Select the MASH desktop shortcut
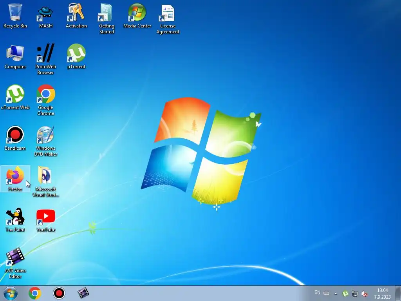Viewport: 401px width, 301px height. [x=45, y=16]
